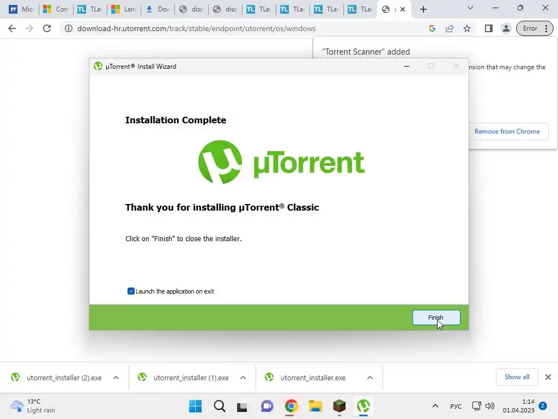Image resolution: width=558 pixels, height=419 pixels.
Task: Expand options for utorrent_installer (2).exe
Action: [x=116, y=378]
